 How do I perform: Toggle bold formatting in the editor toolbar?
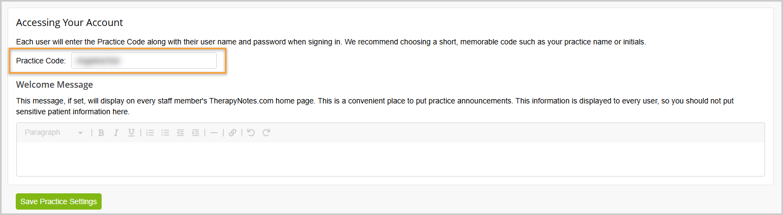coord(101,133)
